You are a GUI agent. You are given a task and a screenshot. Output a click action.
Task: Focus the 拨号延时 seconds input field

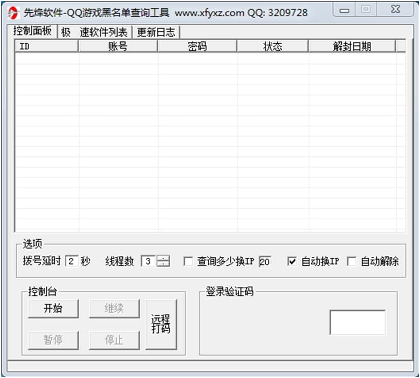tap(72, 261)
